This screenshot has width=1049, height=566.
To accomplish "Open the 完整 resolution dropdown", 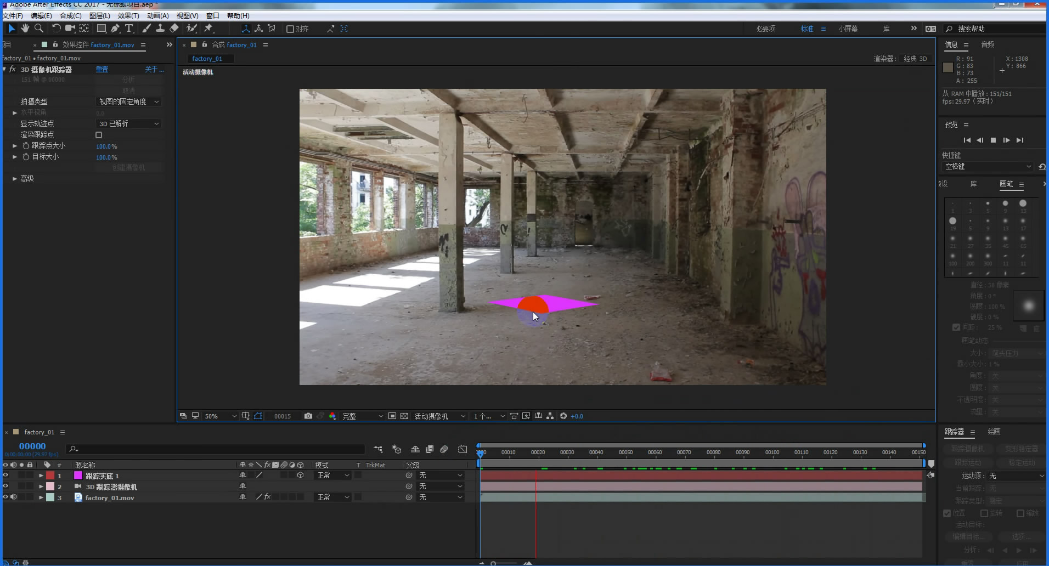I will (x=363, y=416).
